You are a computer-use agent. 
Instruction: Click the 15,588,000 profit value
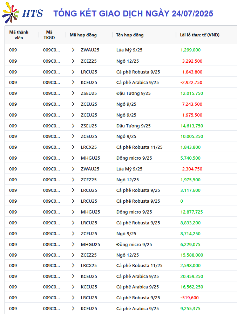tap(192, 255)
